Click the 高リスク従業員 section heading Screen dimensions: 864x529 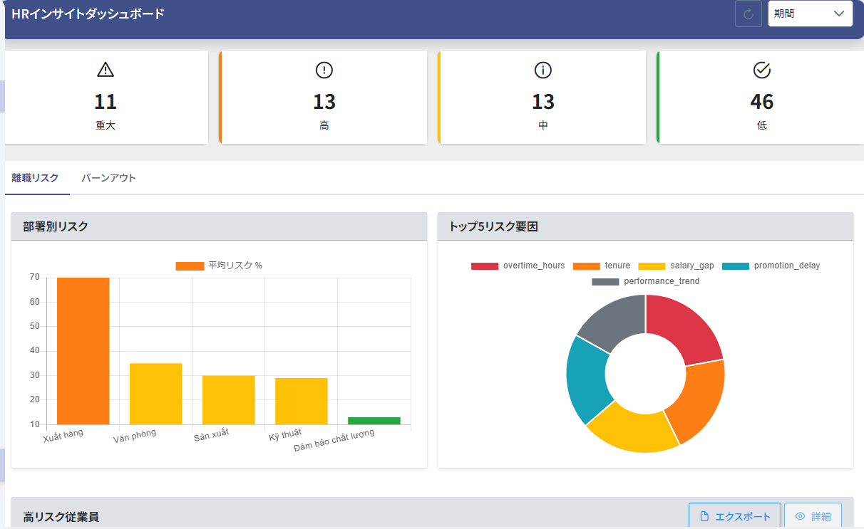61,517
